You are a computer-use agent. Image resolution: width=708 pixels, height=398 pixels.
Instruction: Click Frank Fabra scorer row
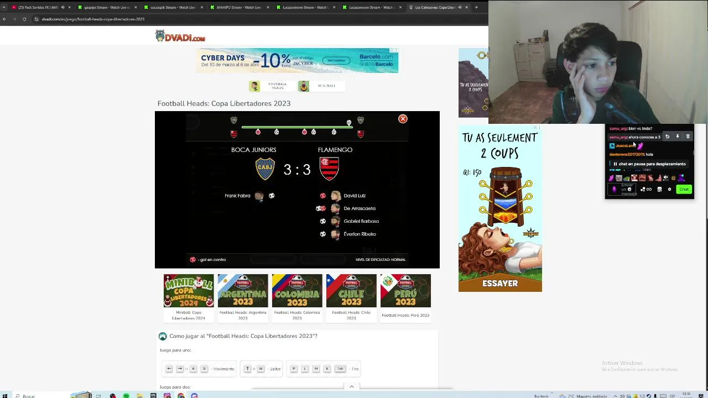click(249, 196)
